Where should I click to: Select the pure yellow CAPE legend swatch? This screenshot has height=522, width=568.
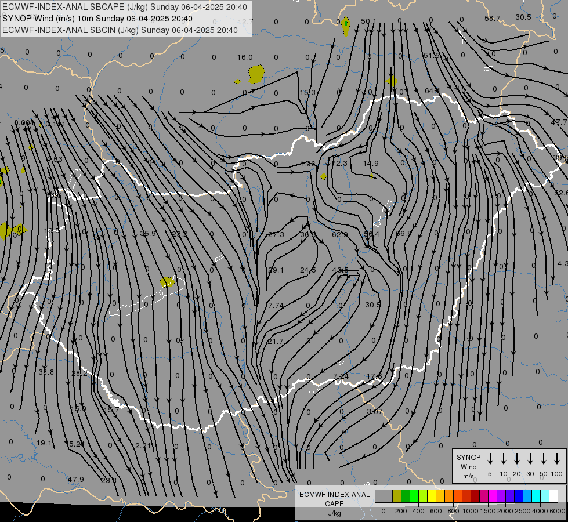point(432,496)
